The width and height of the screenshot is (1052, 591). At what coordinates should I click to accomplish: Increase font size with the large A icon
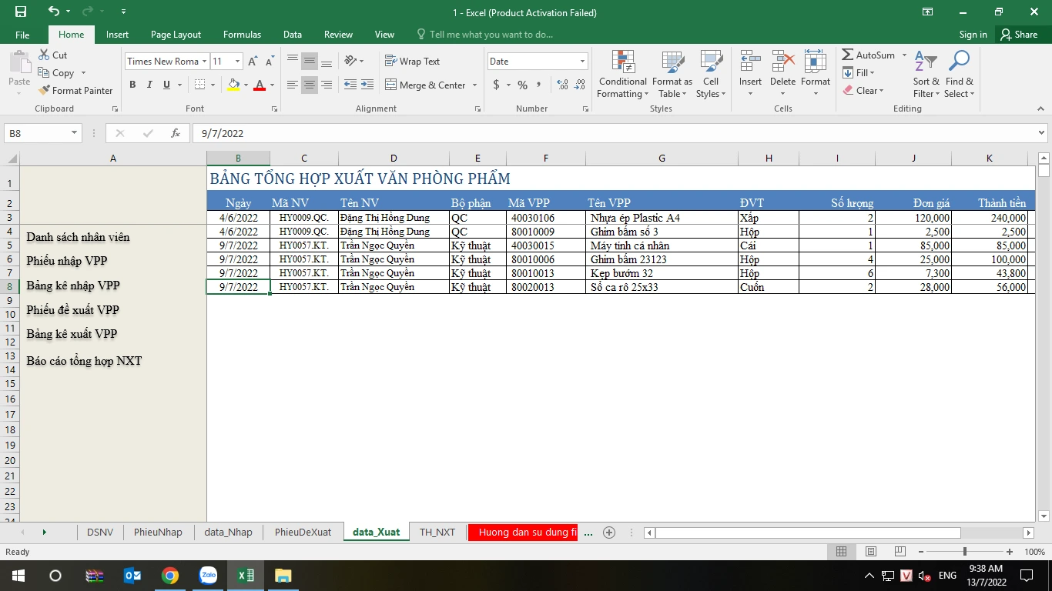[x=253, y=62]
